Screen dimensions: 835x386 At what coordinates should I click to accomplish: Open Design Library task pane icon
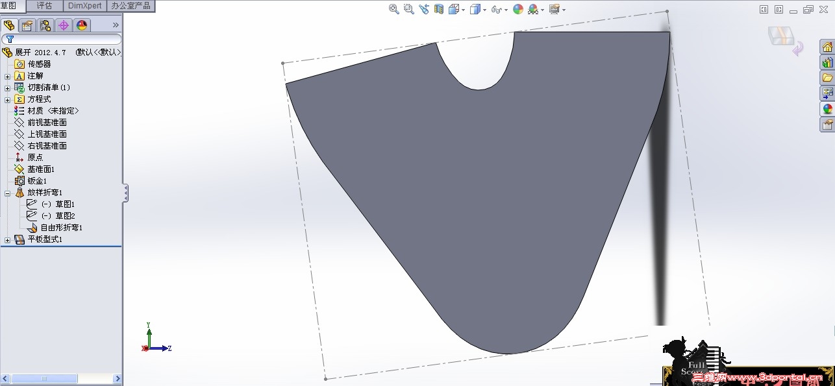(827, 62)
